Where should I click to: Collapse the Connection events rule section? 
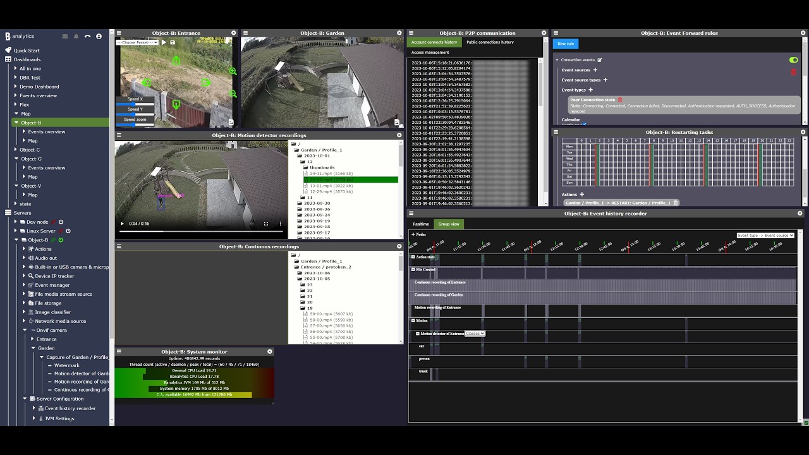(557, 60)
